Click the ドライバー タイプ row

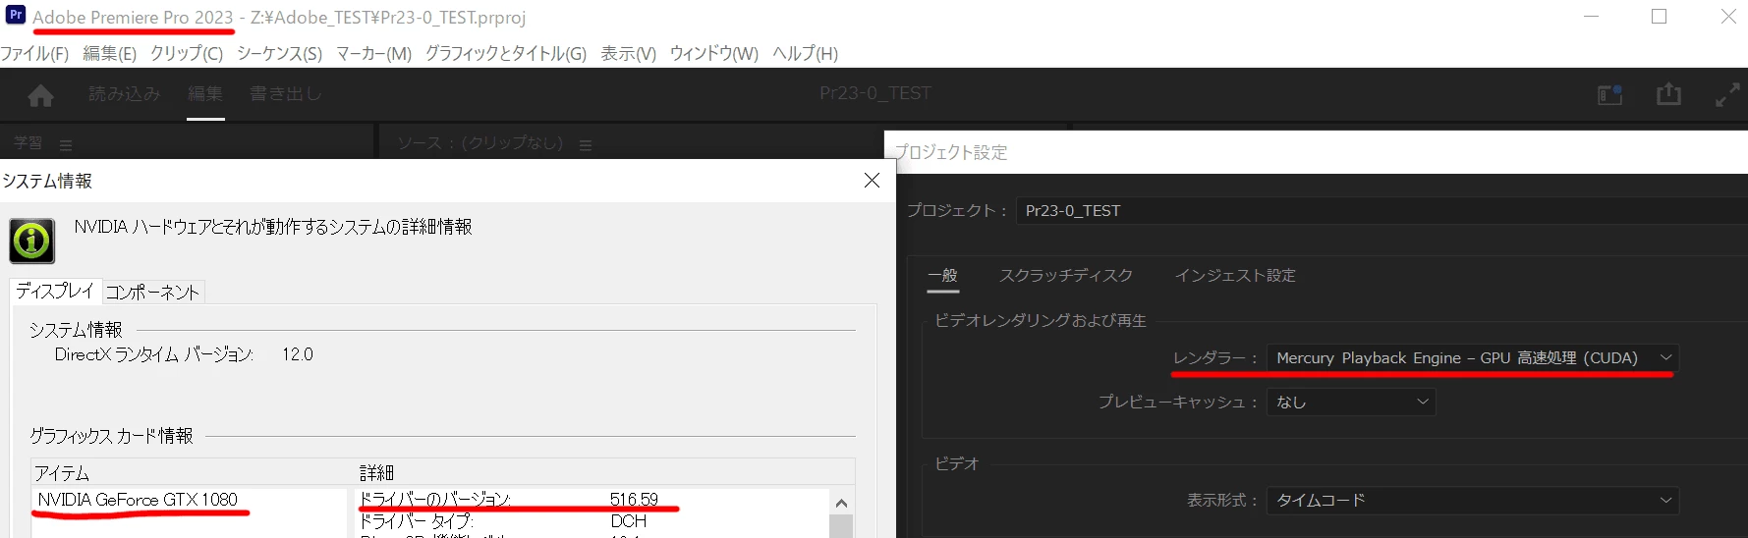click(x=592, y=521)
